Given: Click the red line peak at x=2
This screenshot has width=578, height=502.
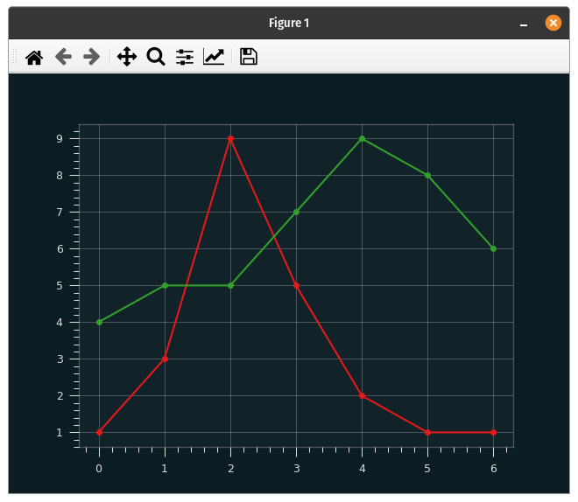Looking at the screenshot, I should [x=230, y=138].
